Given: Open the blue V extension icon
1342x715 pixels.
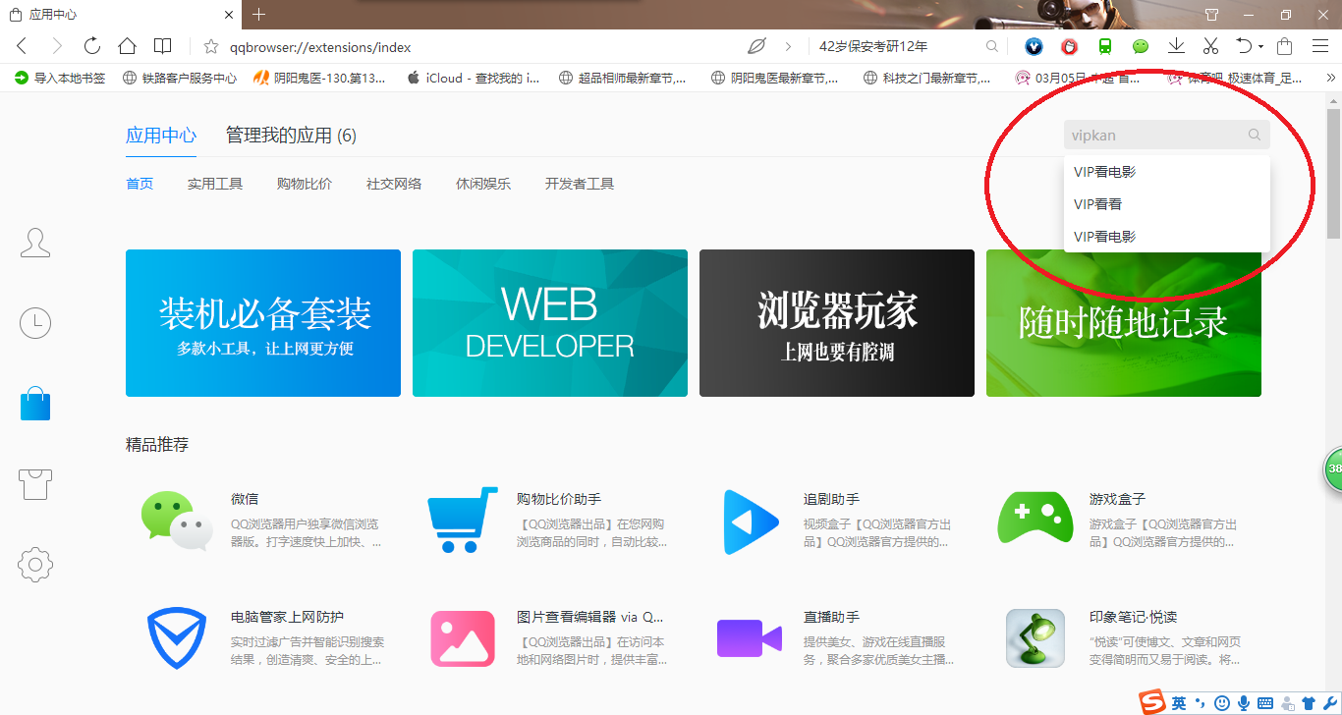Looking at the screenshot, I should click(x=1034, y=46).
